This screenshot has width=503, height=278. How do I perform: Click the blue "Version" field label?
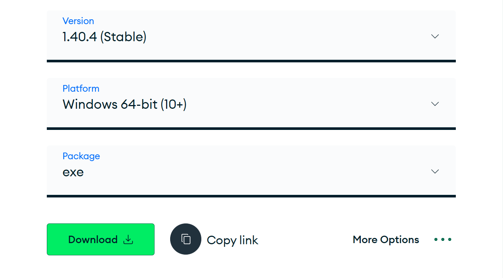(78, 21)
